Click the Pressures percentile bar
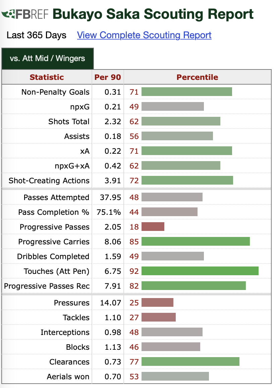The height and width of the screenshot is (388, 275). pyautogui.click(x=157, y=303)
